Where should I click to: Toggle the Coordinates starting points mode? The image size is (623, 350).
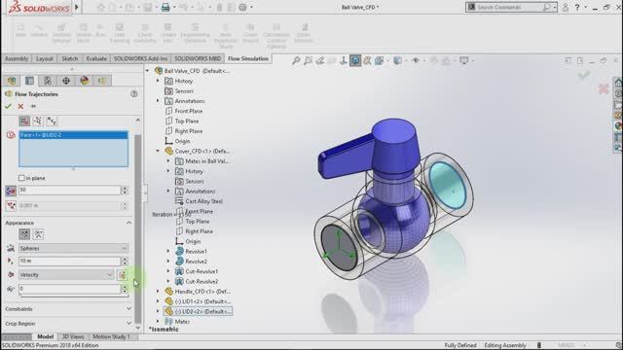click(x=52, y=121)
